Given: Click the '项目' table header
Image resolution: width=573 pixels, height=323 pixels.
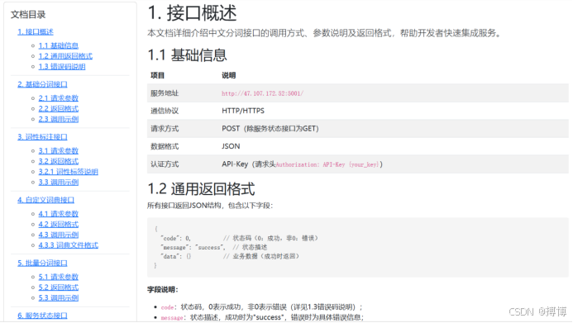Looking at the screenshot, I should point(157,75).
